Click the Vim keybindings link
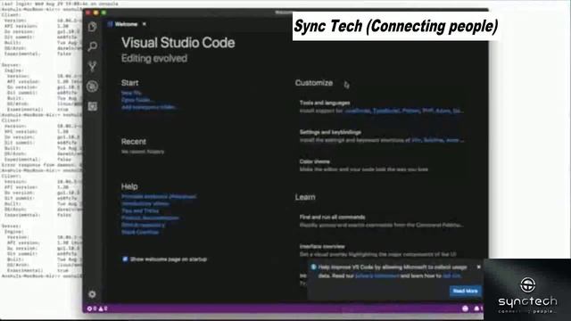This screenshot has width=571, height=321. [x=417, y=140]
